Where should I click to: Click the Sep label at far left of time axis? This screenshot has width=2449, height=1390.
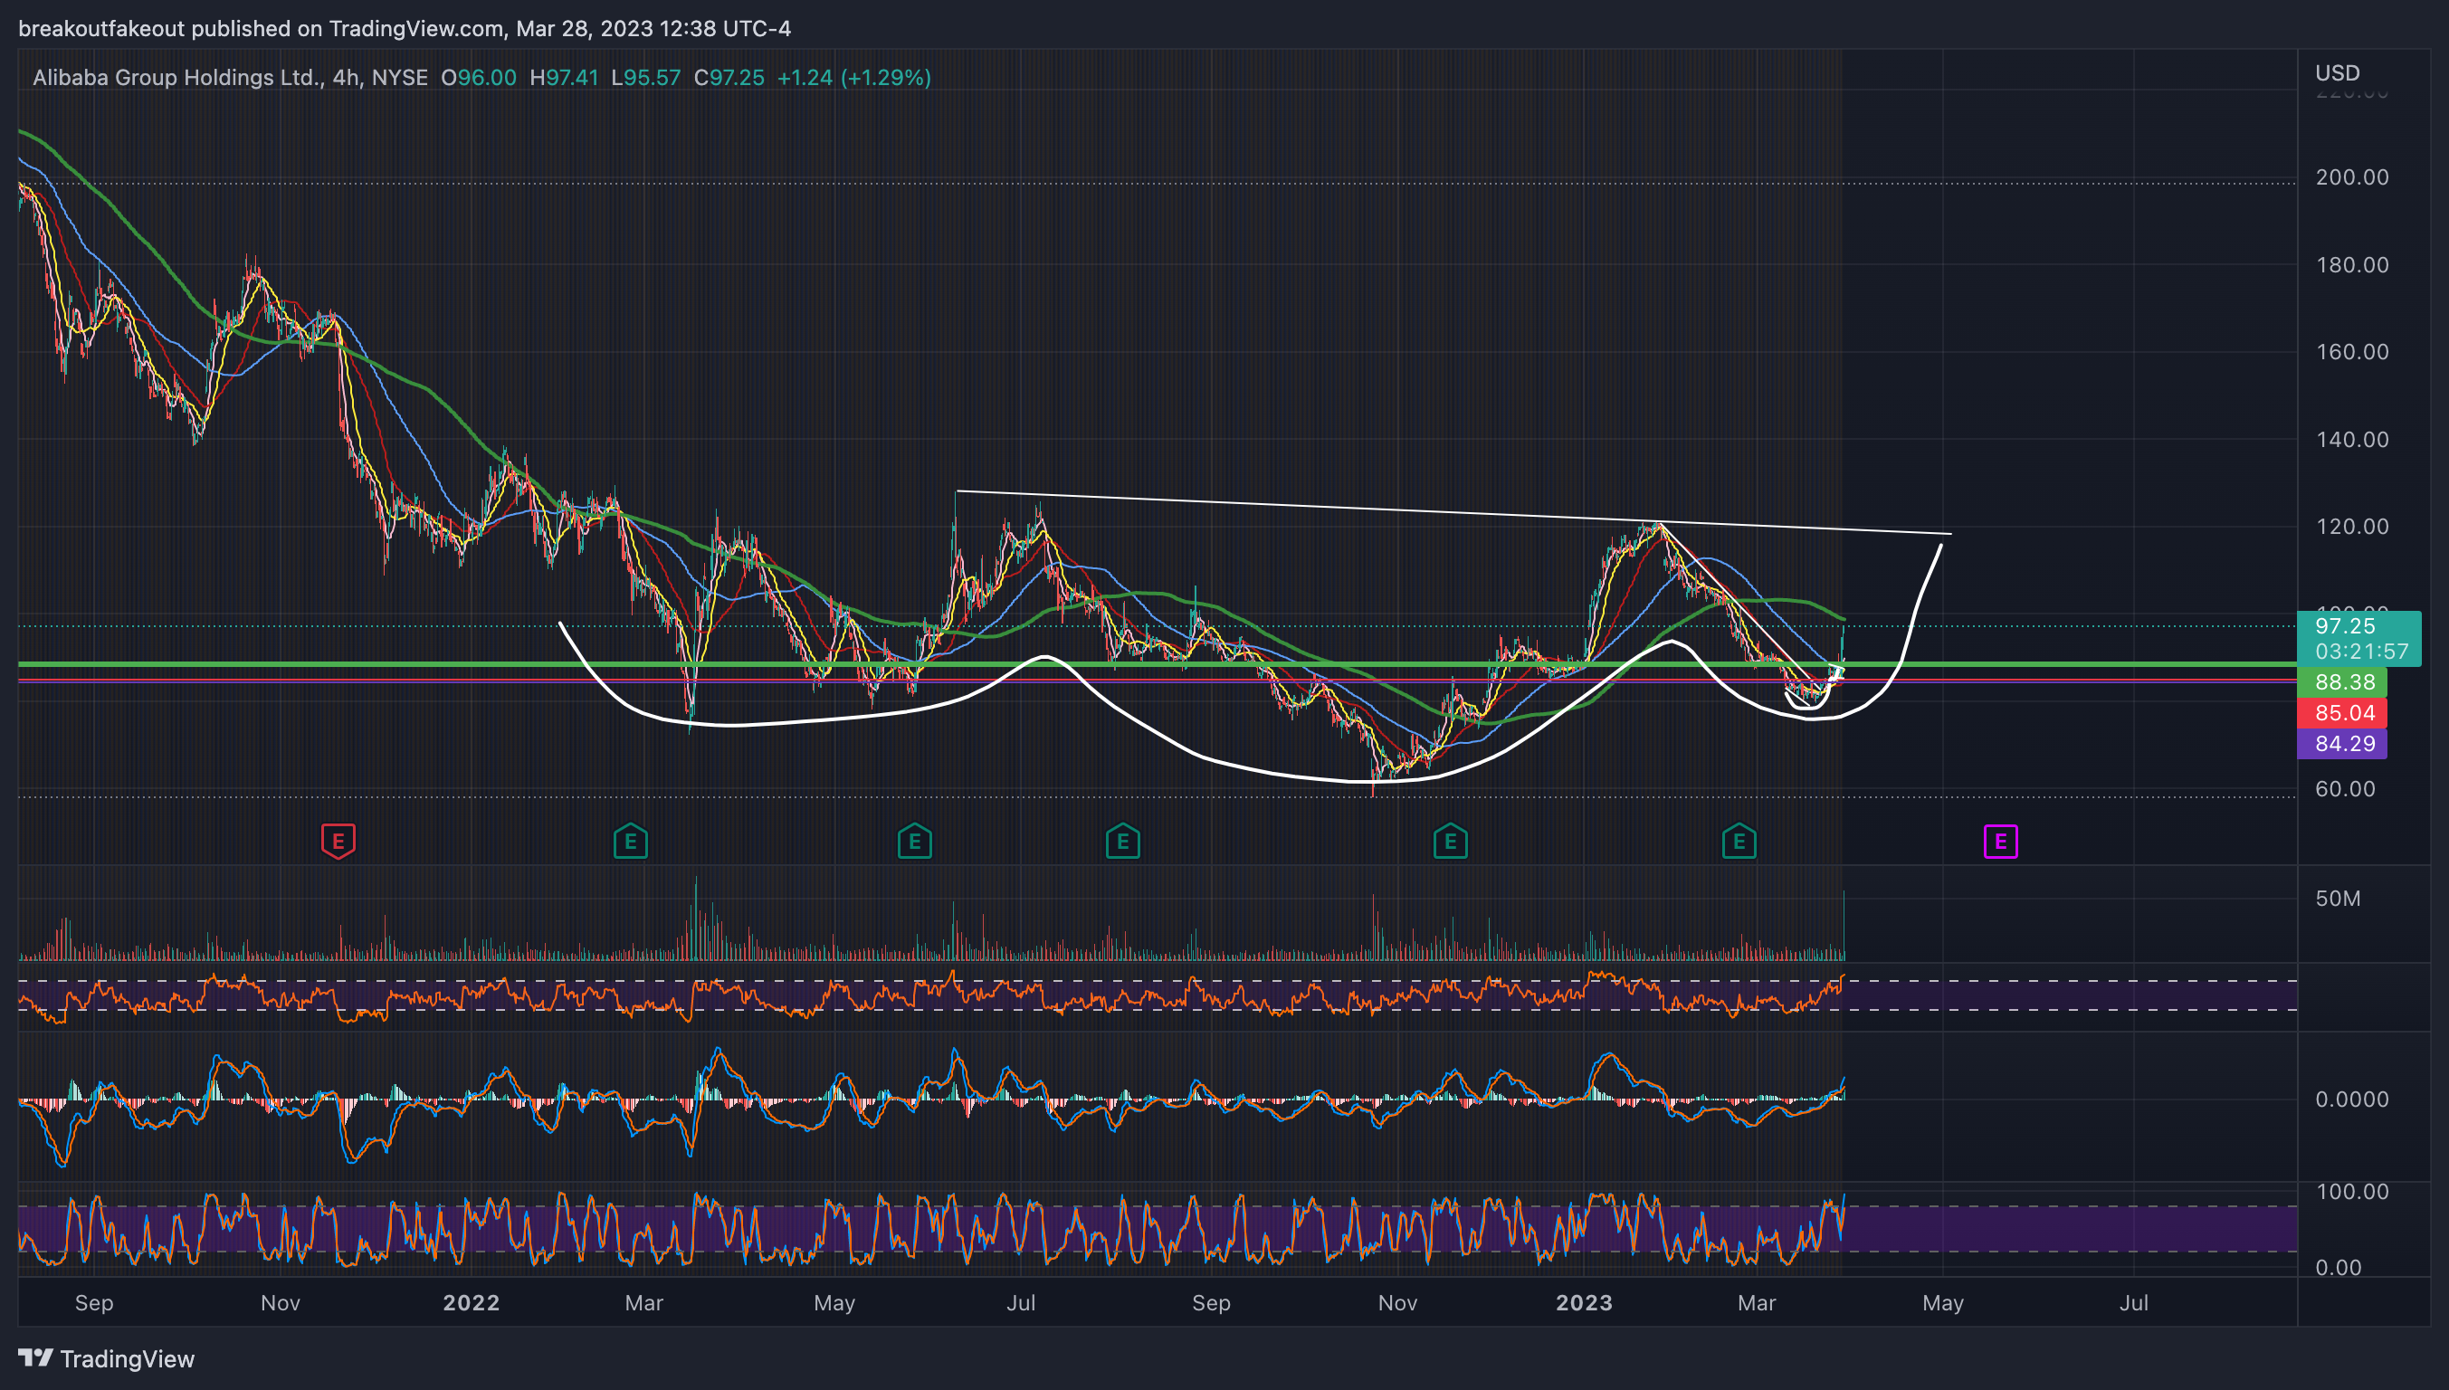(93, 1303)
